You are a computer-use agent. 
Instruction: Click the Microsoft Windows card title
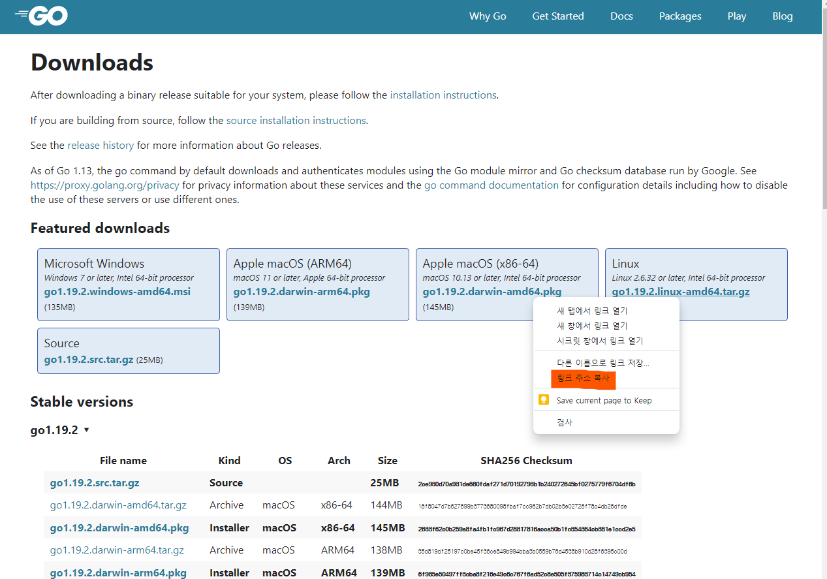94,264
